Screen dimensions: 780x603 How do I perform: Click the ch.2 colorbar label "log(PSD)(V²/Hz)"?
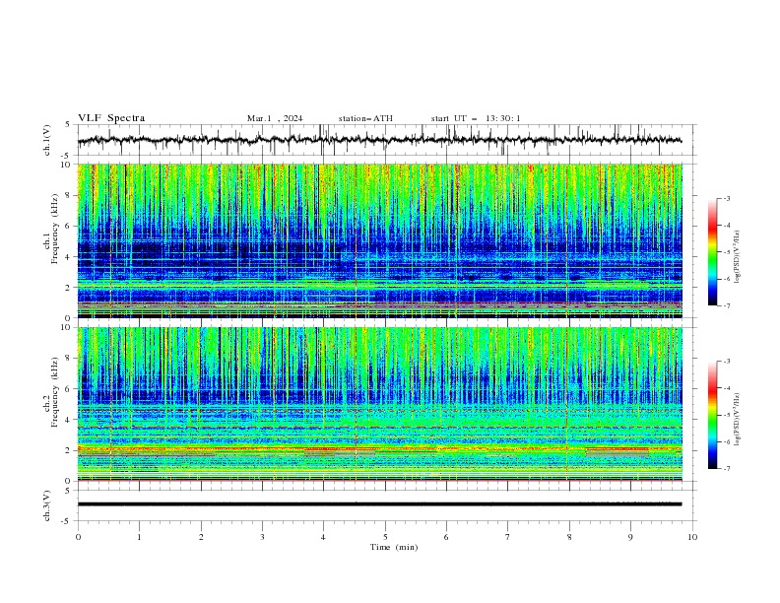(x=738, y=420)
